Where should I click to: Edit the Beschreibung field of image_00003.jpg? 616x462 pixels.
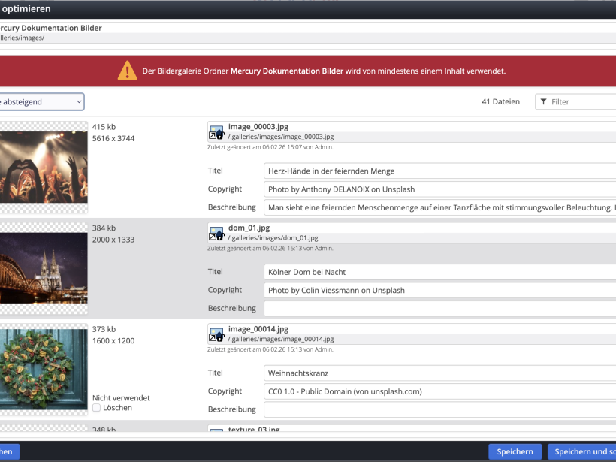(x=439, y=207)
